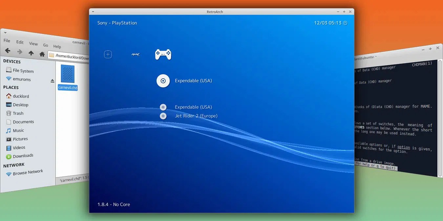Viewport: 443px width, 221px height.
Task: Click the 12/03 05:13 date and time
Action: 327,23
